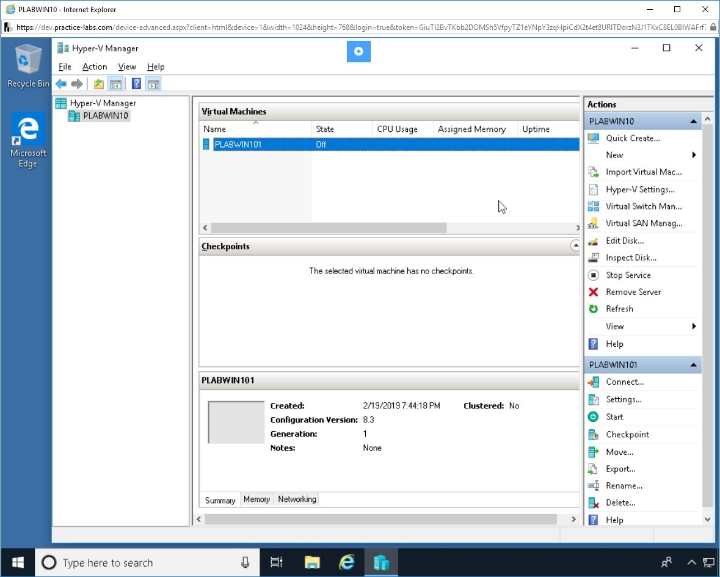Click the Inspect Disk icon

coord(593,258)
